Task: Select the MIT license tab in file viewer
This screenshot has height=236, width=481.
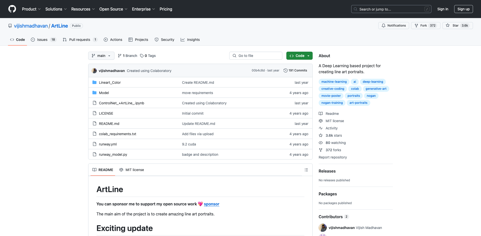Action: coord(132,170)
